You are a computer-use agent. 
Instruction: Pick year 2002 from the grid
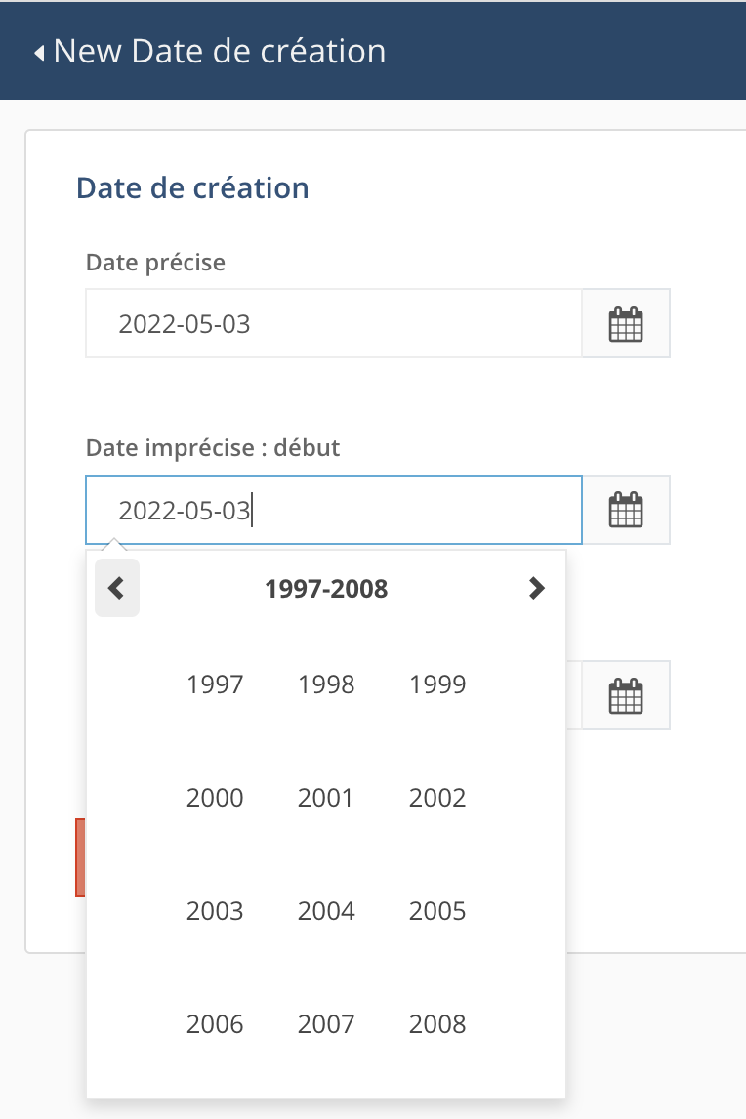(437, 798)
